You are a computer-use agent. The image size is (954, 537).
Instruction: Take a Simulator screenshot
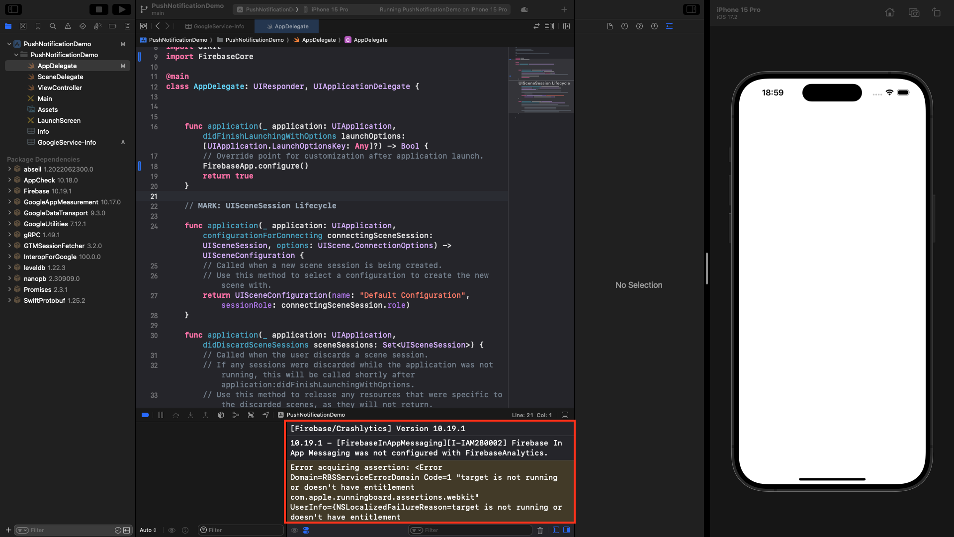coord(914,12)
